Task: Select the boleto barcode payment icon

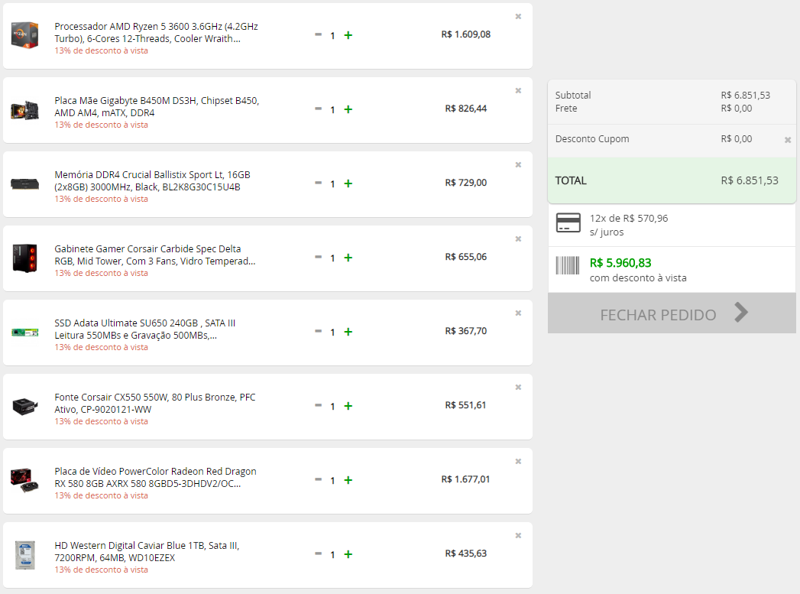Action: click(568, 265)
